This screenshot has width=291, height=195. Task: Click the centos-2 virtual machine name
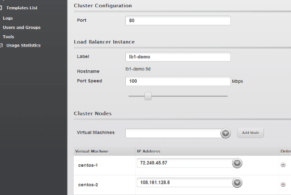coord(88,185)
